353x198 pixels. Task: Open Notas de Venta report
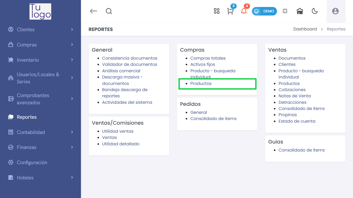295,96
